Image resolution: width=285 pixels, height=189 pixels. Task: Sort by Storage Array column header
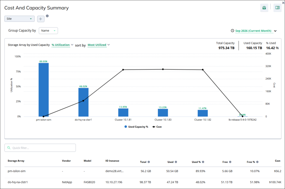tap(16, 161)
